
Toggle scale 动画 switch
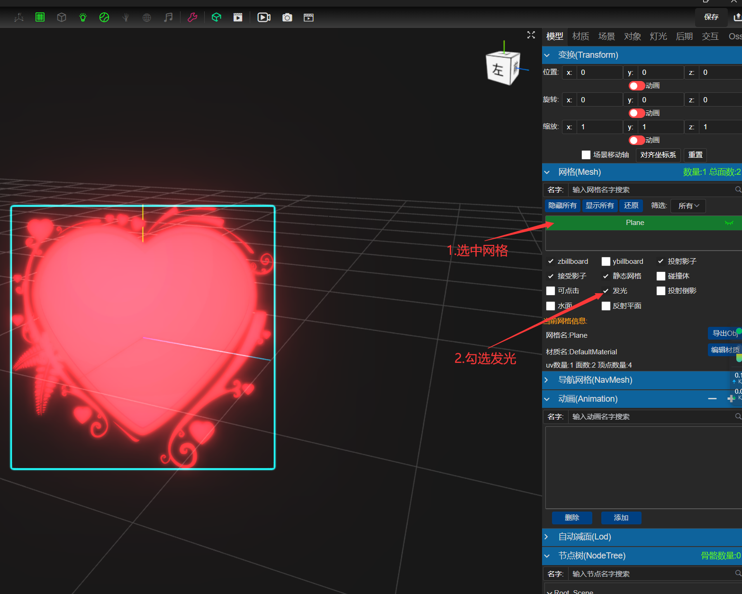636,140
